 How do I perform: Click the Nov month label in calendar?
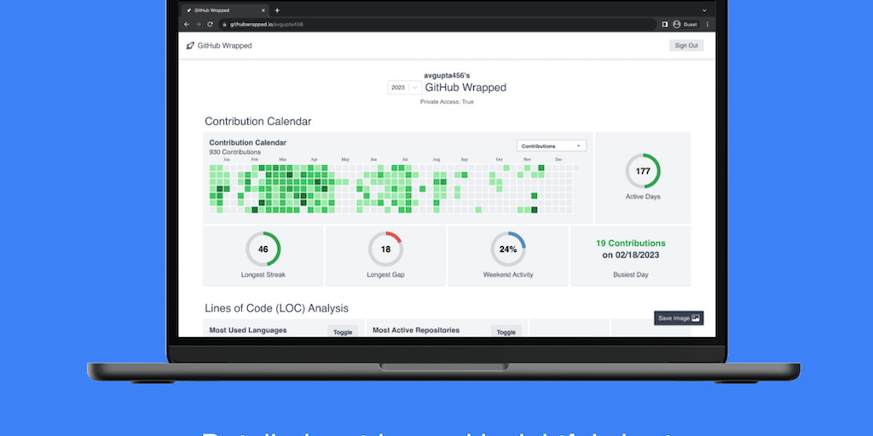528,159
